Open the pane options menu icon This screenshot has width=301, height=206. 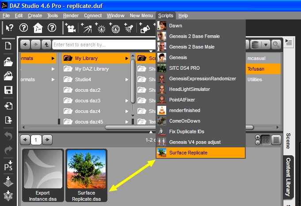coord(289,42)
